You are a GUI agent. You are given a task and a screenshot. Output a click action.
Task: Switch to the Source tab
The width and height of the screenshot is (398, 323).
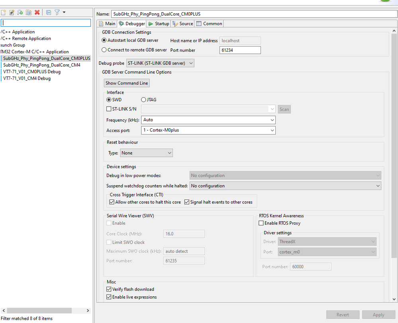click(x=182, y=23)
